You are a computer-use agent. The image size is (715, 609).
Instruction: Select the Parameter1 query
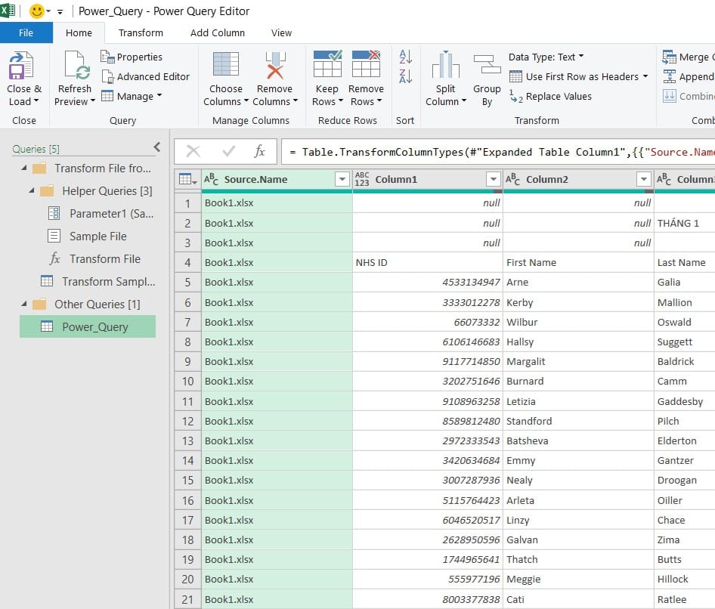point(101,213)
